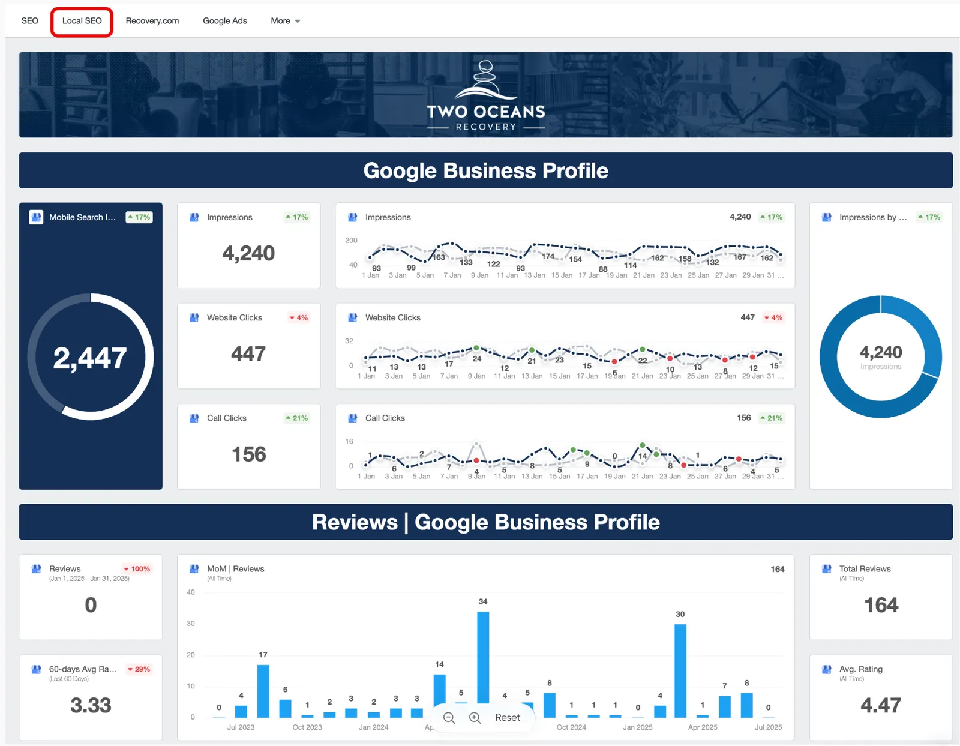Image resolution: width=960 pixels, height=746 pixels.
Task: Select the Local SEO tab
Action: click(82, 21)
